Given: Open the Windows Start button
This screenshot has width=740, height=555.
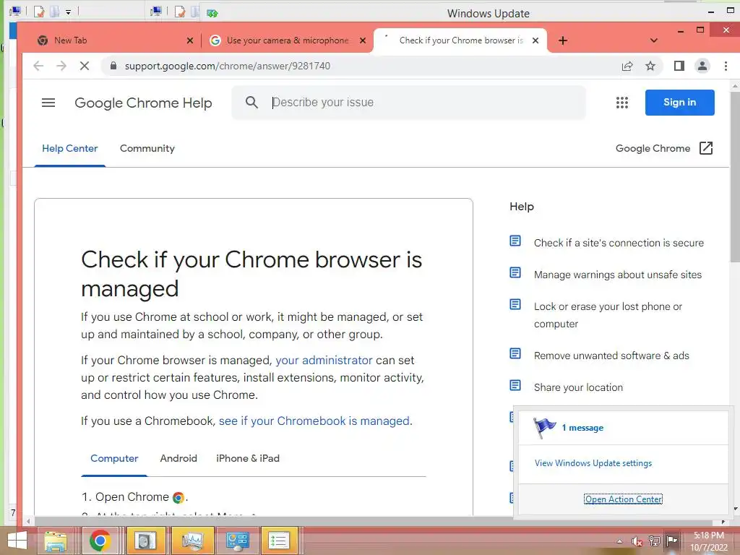Looking at the screenshot, I should (17, 541).
